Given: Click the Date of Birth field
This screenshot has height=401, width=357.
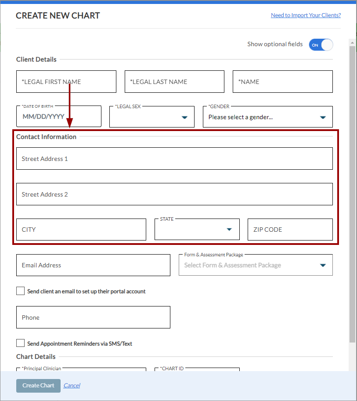Looking at the screenshot, I should pyautogui.click(x=58, y=117).
